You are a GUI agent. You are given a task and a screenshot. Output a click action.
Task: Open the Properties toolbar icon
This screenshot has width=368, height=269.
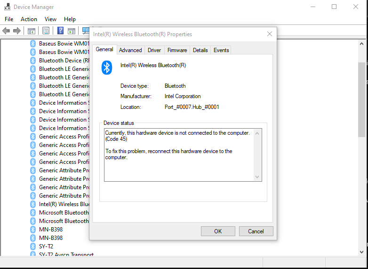click(x=46, y=31)
